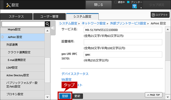Open プロキシ設定 in the sidebar
Image resolution: width=171 pixels, height=100 pixels.
point(22,94)
